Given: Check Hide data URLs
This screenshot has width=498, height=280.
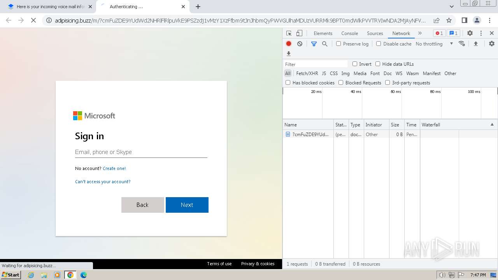Looking at the screenshot, I should click(378, 64).
